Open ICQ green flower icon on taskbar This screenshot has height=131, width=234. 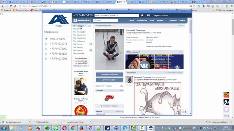47,128
